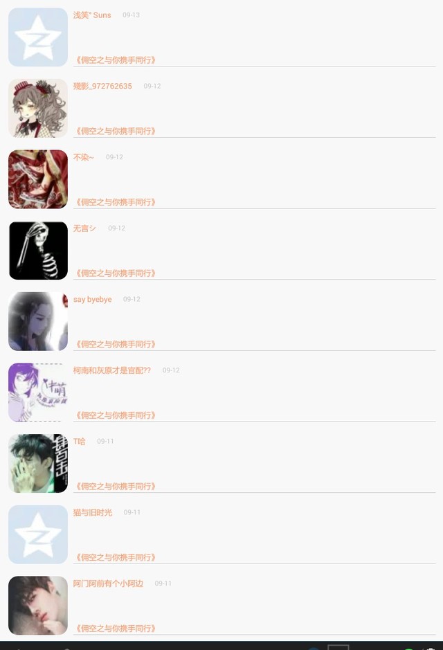The image size is (443, 650).
Task: Tap the grayscale portrait avatar of say byebye
Action: pos(37,321)
